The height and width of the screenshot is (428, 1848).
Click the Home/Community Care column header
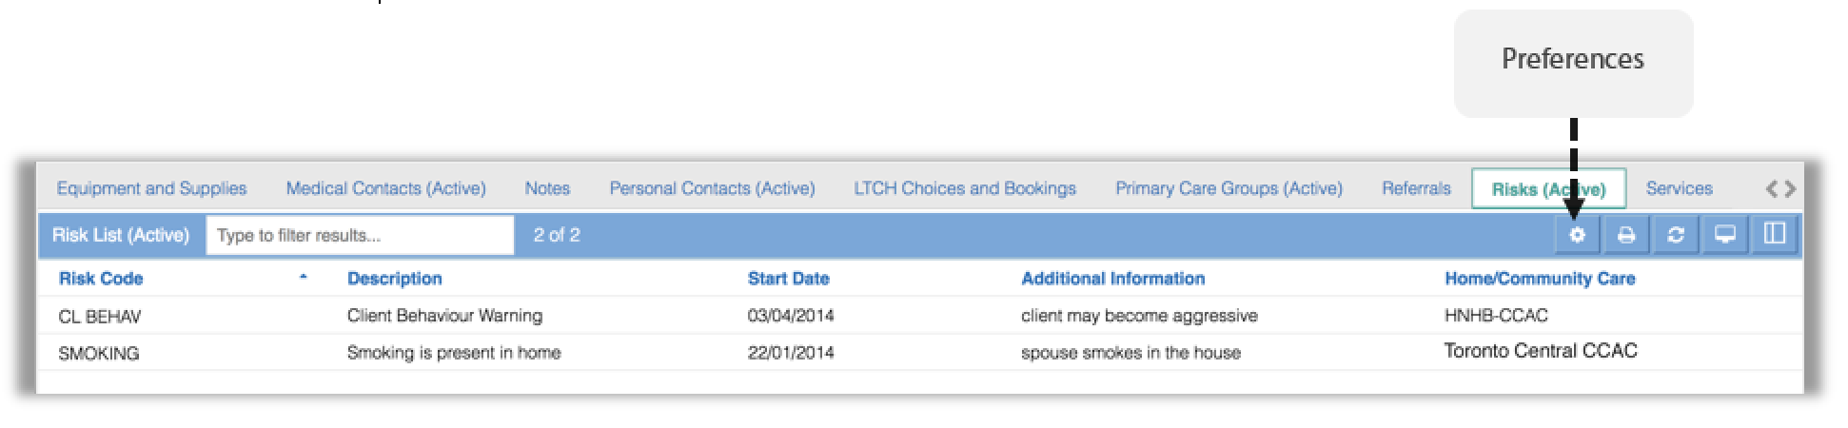[x=1540, y=279]
